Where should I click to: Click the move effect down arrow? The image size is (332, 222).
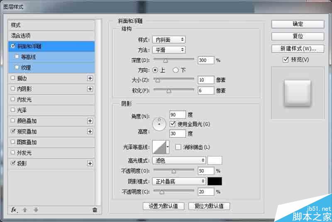coord(36,210)
